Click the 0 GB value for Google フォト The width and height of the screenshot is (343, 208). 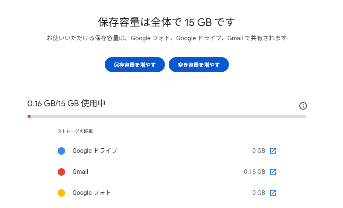[259, 193]
